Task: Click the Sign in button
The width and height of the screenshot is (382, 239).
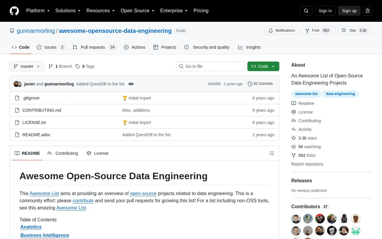Action: [325, 11]
